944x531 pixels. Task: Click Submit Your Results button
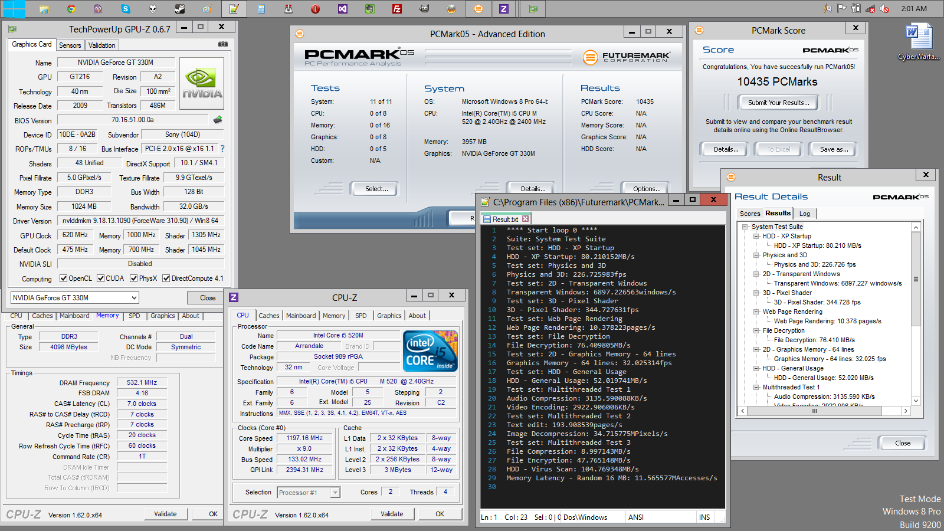[x=779, y=103]
